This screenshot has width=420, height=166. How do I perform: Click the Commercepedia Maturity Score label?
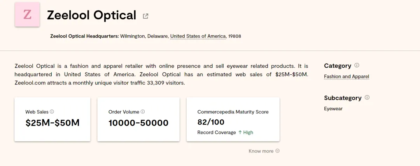(x=233, y=112)
